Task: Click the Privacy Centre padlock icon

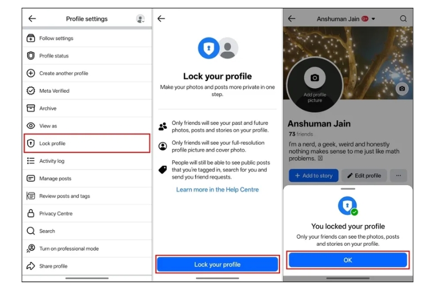Action: (31, 213)
